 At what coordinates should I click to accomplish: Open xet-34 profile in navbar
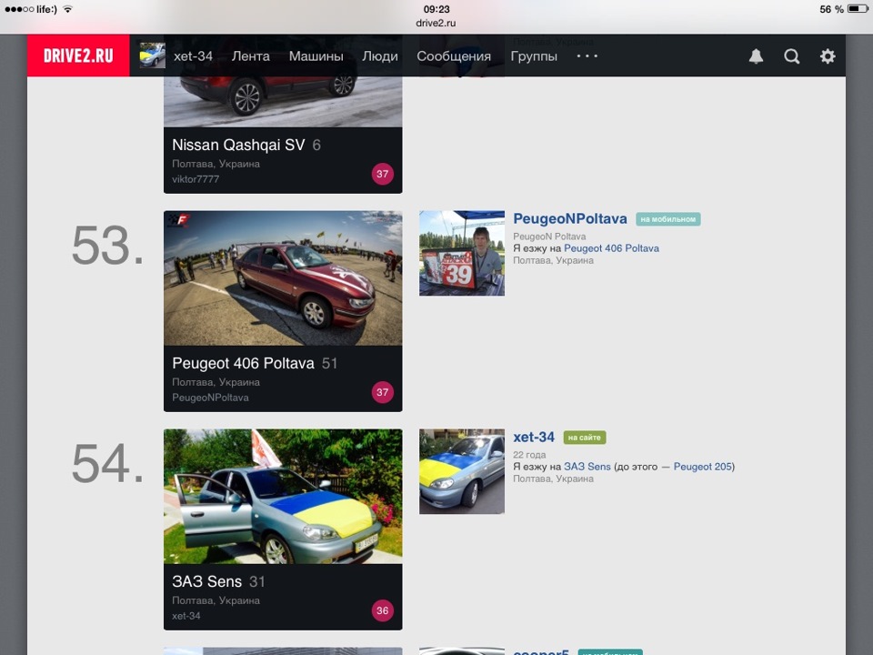tap(193, 56)
